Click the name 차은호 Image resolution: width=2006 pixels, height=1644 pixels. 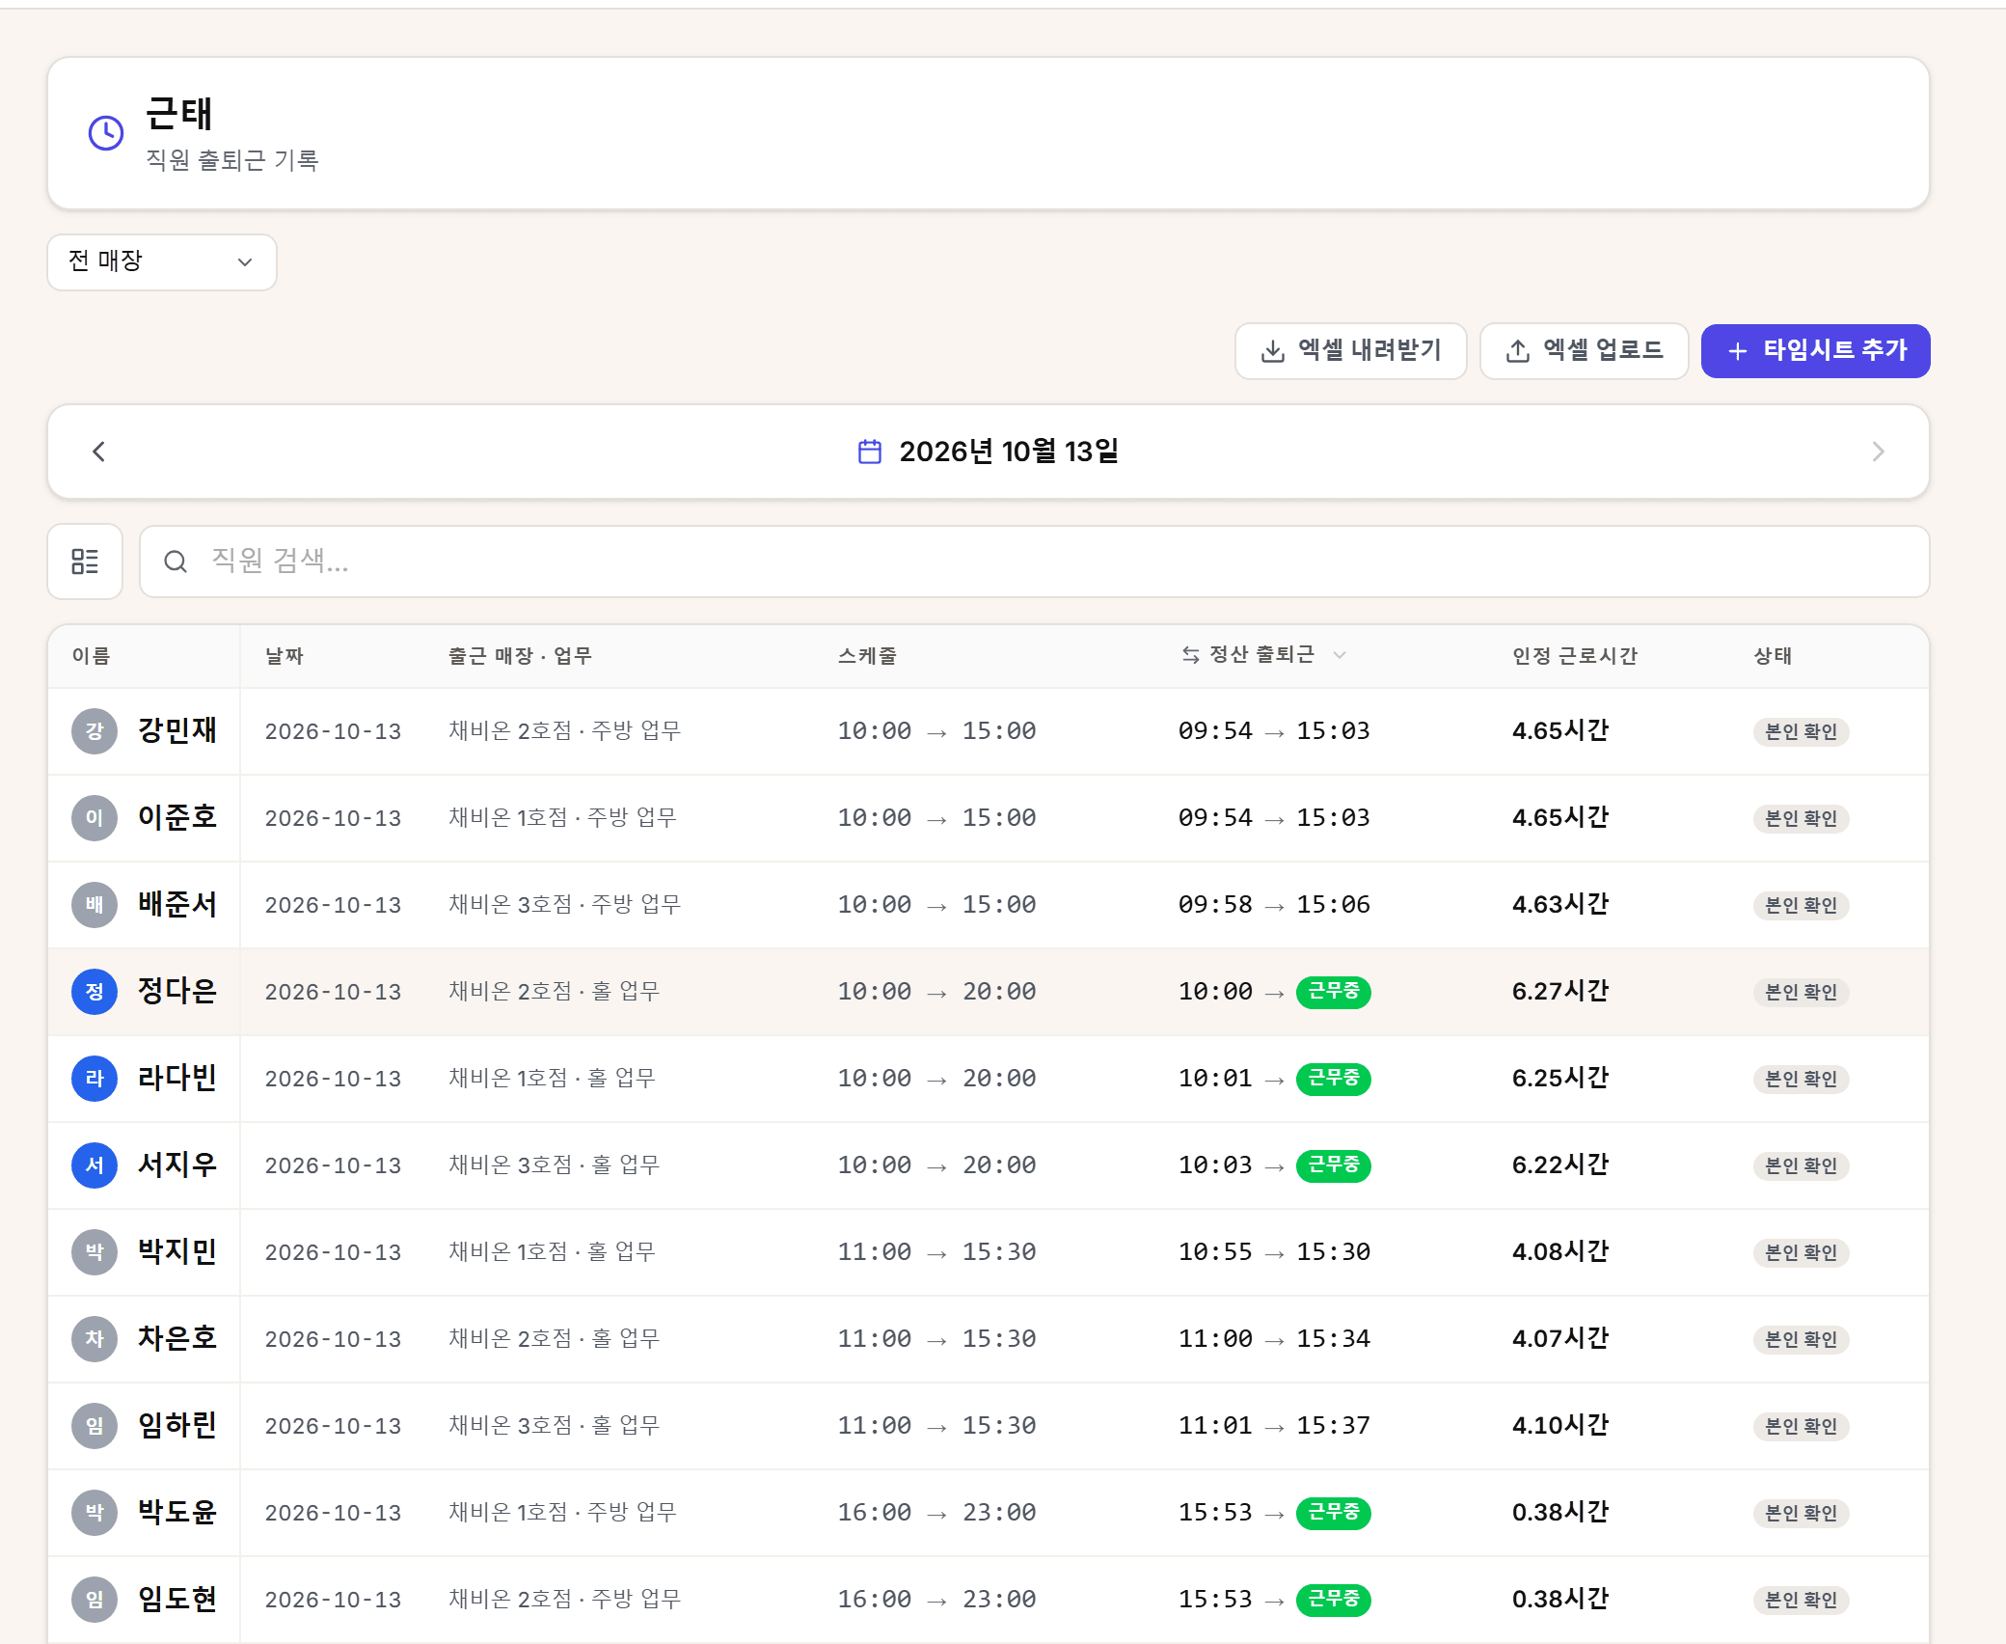(177, 1339)
